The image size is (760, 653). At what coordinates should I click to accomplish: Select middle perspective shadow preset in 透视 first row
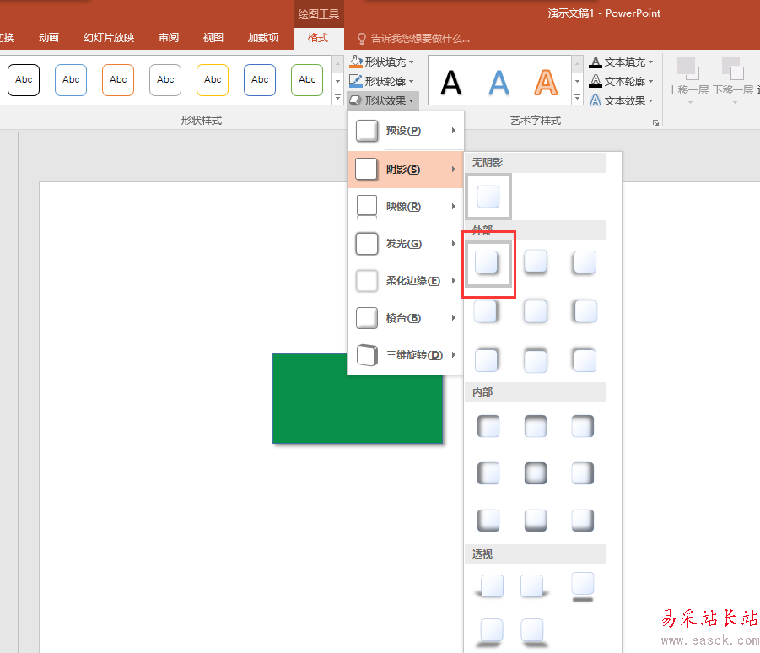point(534,586)
